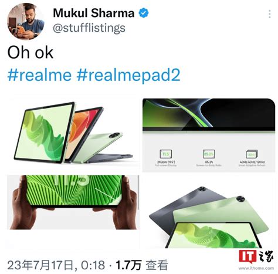
Task: View the gray and green tablet backs image
Action: tap(209, 212)
